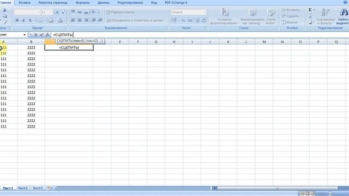This screenshot has height=196, width=349.
Task: Increase decimal places
Action: pyautogui.click(x=197, y=20)
